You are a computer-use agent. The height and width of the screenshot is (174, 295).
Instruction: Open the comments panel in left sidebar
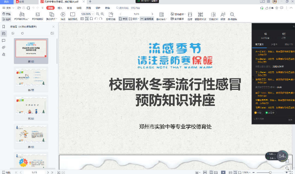[x=4, y=41]
